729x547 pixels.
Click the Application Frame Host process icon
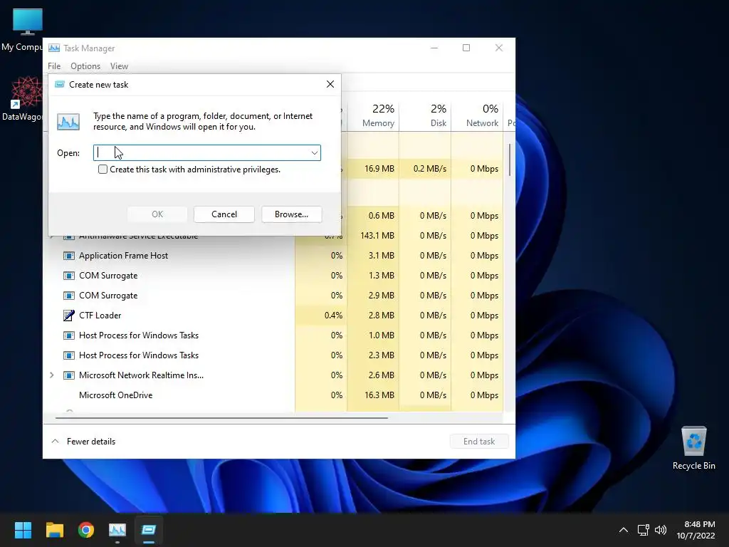[69, 256]
